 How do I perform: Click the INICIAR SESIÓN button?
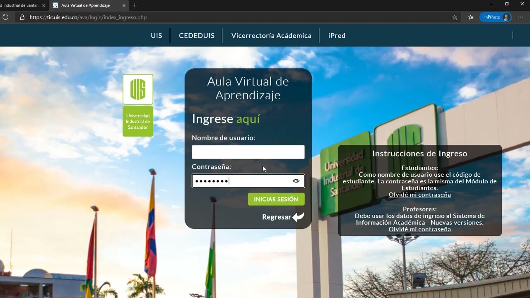[x=276, y=199]
